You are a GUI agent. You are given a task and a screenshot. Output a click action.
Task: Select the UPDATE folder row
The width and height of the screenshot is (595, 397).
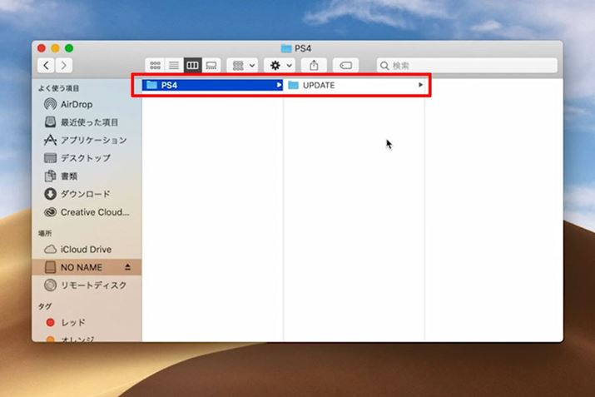[354, 85]
